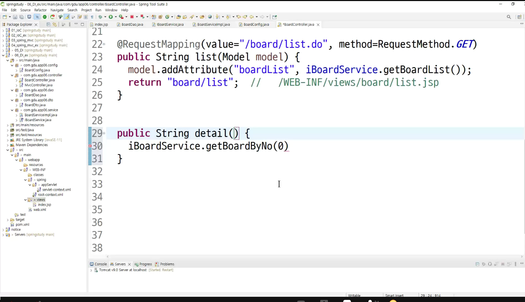Switch to the IBoardService.java tab
Image resolution: width=525 pixels, height=302 pixels.
[x=167, y=24]
